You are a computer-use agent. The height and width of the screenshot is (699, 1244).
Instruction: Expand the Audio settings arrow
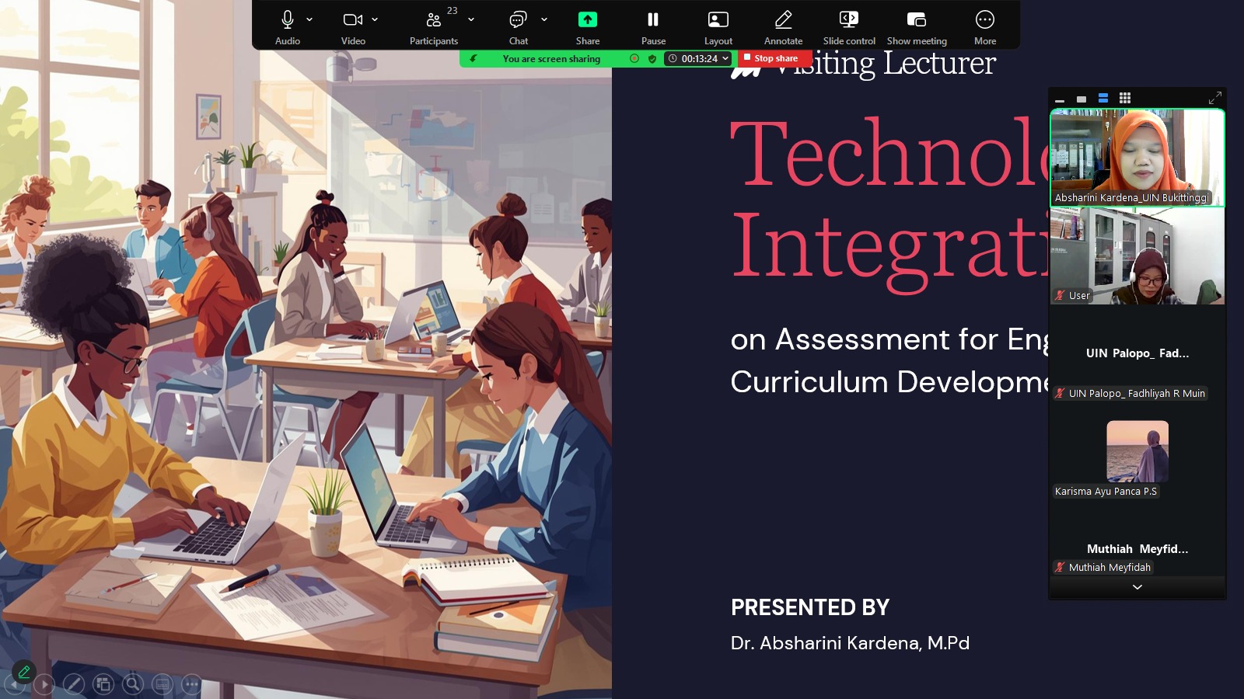tap(309, 19)
